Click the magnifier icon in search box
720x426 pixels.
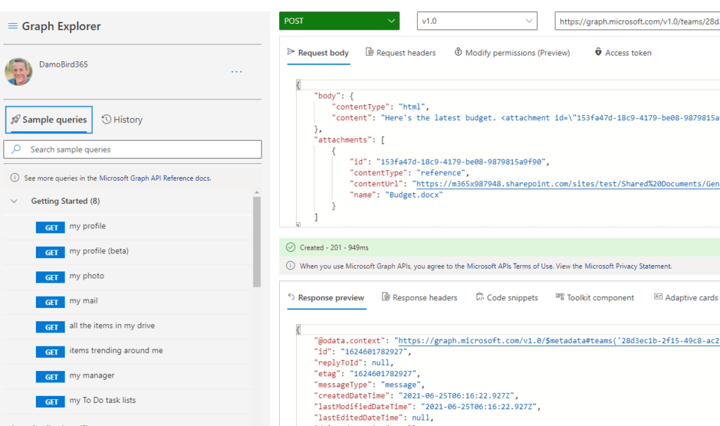coord(16,149)
